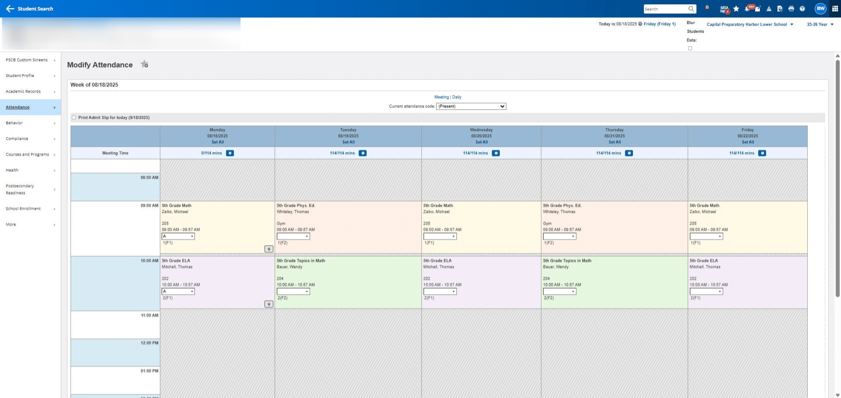Open Tuesday 5th Grade Topics in Math dropdown
The height and width of the screenshot is (398, 841).
pos(293,291)
